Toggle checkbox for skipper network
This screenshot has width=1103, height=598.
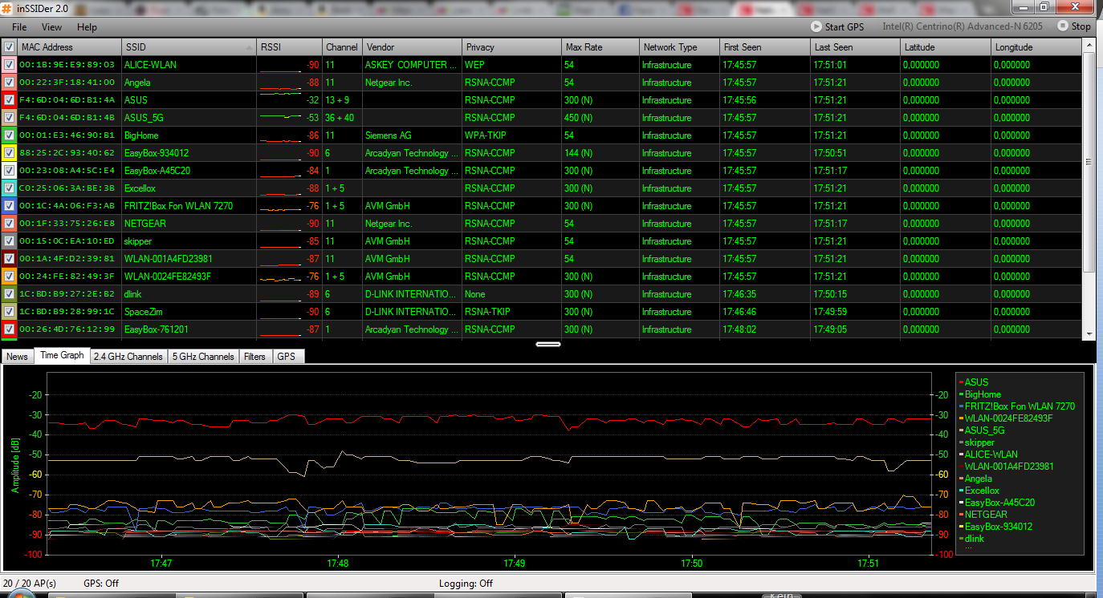point(9,241)
